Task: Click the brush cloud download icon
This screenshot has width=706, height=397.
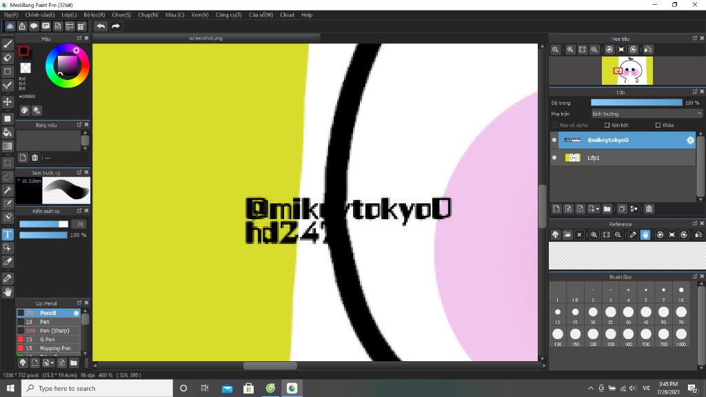Action: 23,363
